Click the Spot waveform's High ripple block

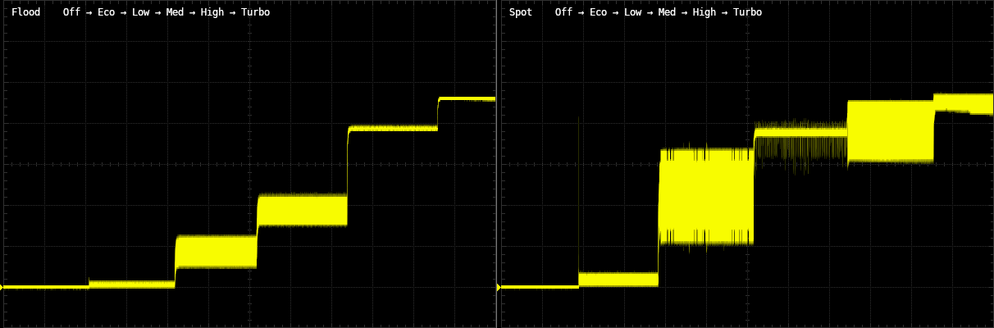890,131
